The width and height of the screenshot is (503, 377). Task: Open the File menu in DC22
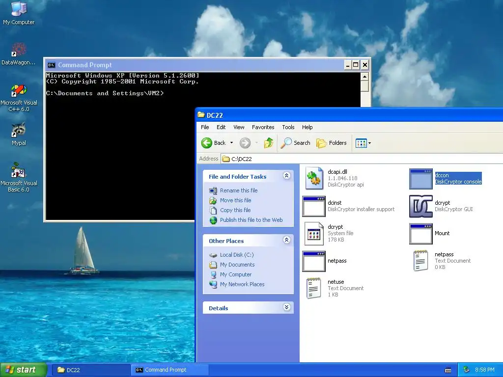click(205, 127)
